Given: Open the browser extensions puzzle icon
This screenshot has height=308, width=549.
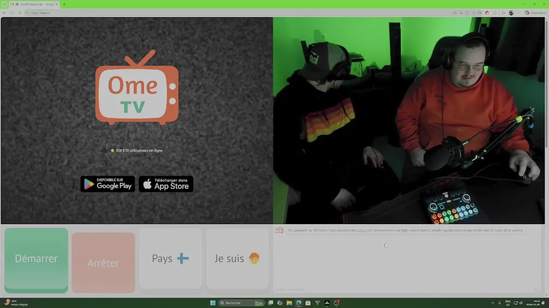Looking at the screenshot, I should tap(495, 13).
